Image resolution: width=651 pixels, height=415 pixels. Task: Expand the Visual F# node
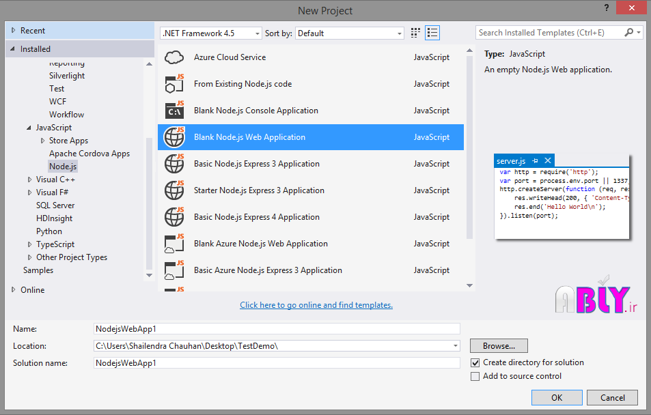point(29,192)
